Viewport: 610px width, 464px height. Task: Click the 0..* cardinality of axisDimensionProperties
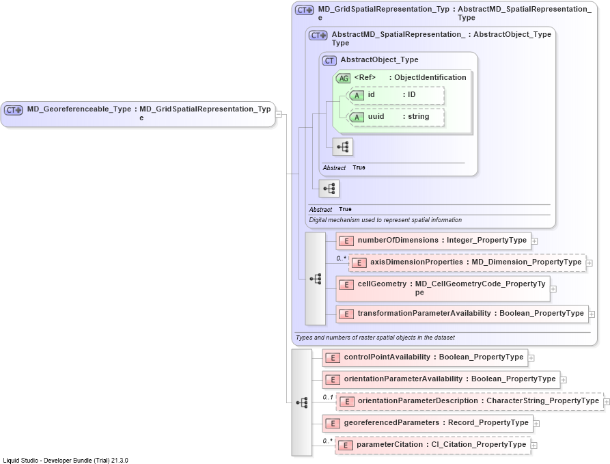341,258
